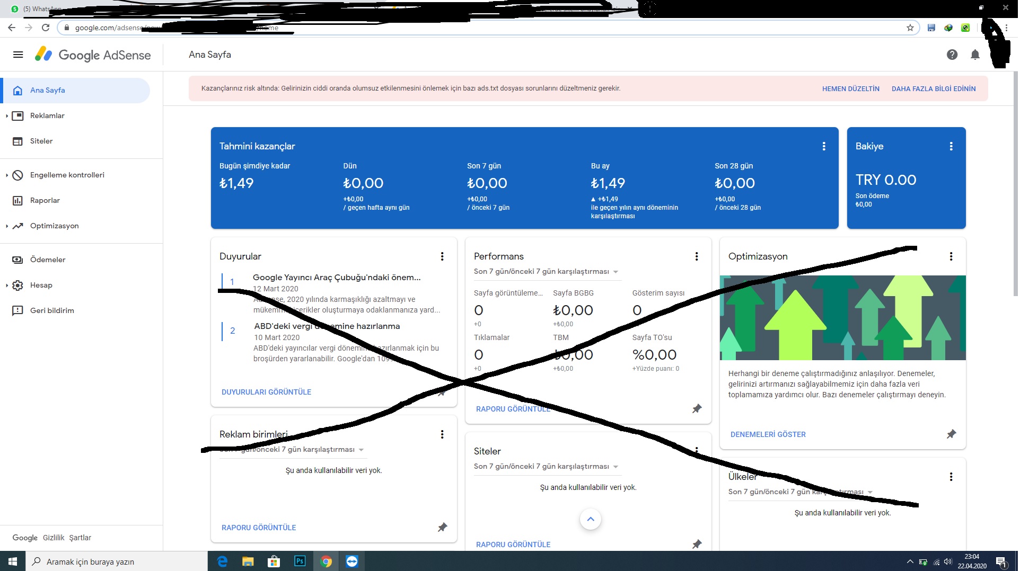Show hidden system tray icons
Viewport: 1020px width, 571px height.
910,561
